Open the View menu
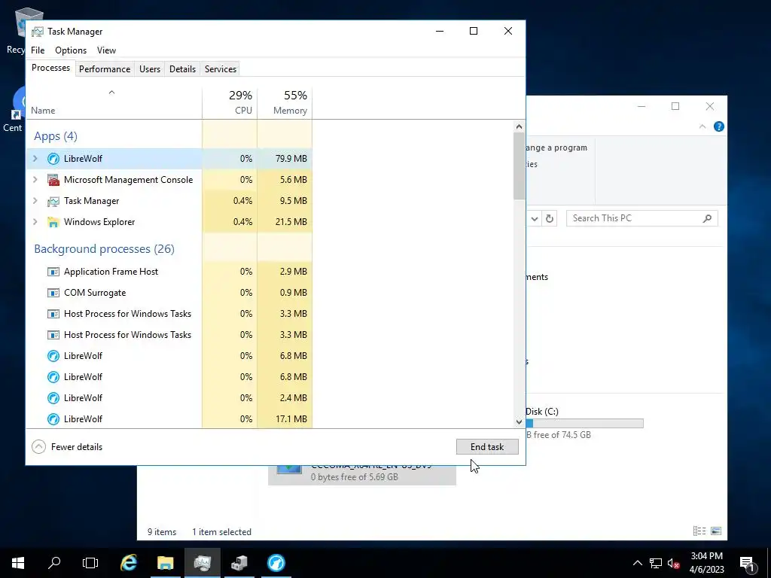This screenshot has width=771, height=578. click(106, 50)
